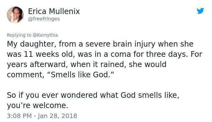Open Erica Mullenix's profile photo
Viewport: 212px width, 122px height.
(x=15, y=15)
